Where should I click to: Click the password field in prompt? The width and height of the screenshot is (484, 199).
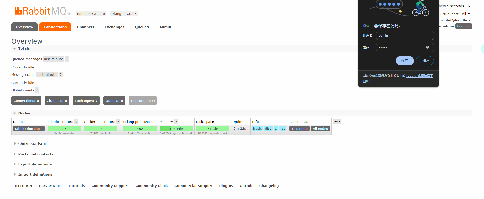(405, 47)
